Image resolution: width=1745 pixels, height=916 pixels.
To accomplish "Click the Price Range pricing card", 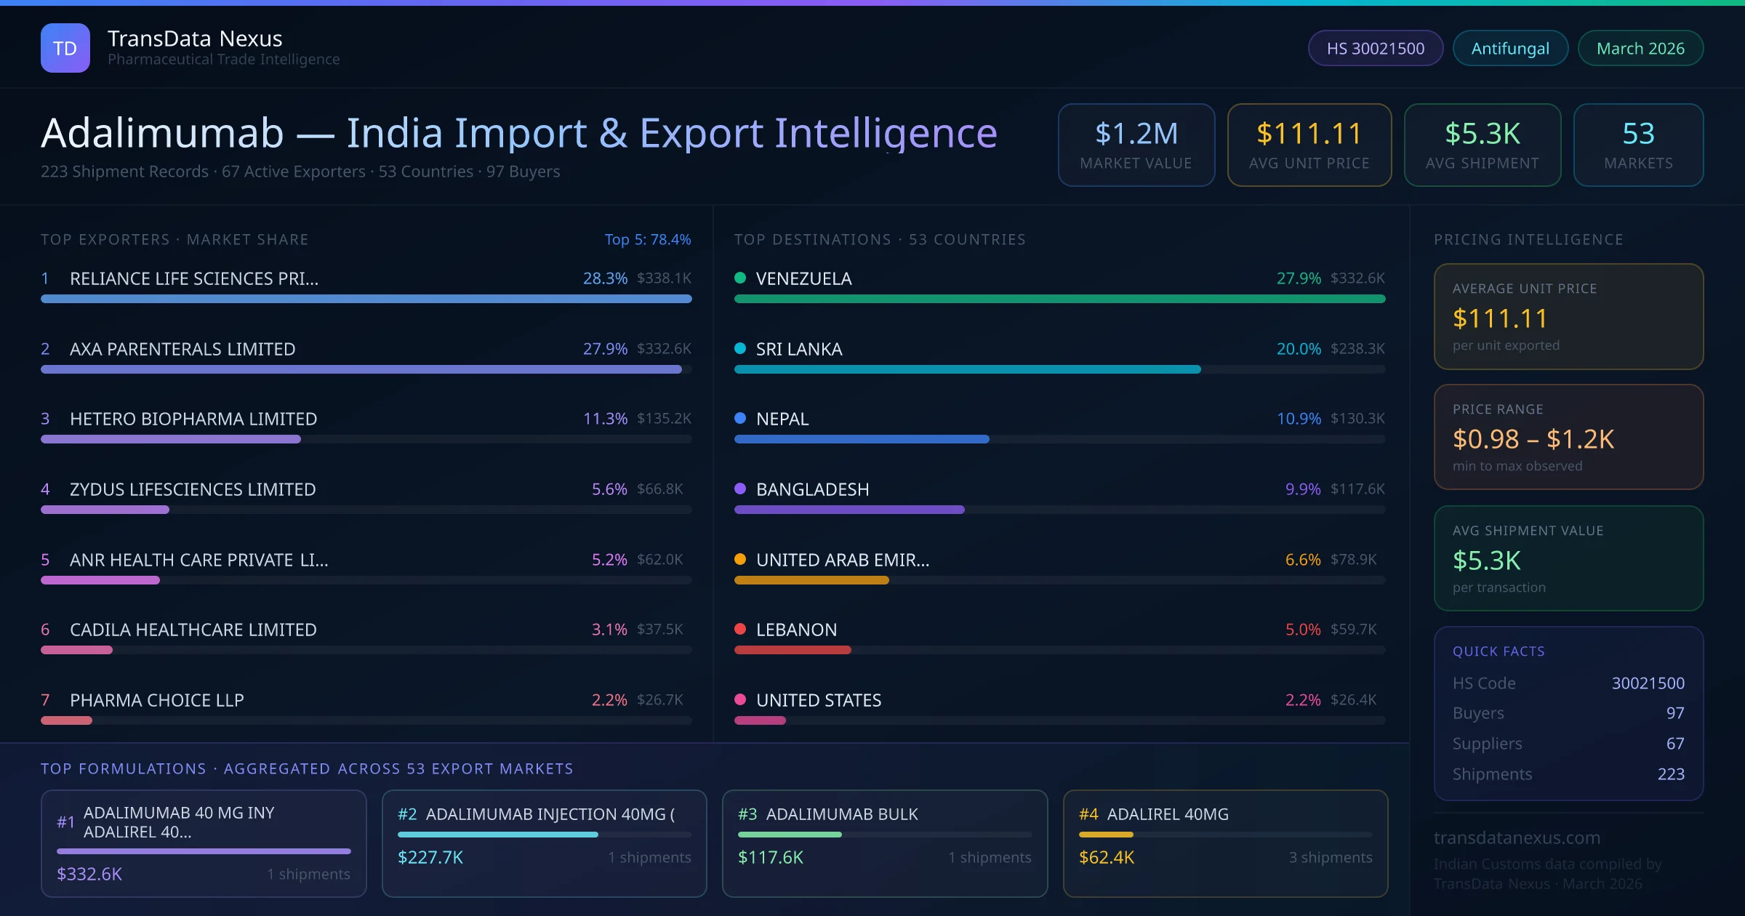I will pos(1568,437).
